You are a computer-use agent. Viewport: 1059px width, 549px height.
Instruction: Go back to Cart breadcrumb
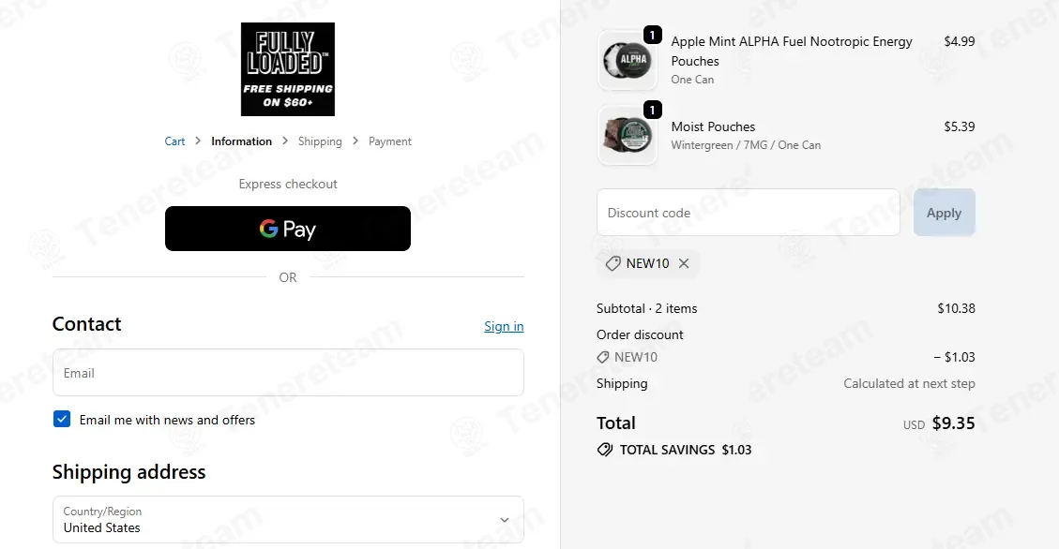point(174,141)
